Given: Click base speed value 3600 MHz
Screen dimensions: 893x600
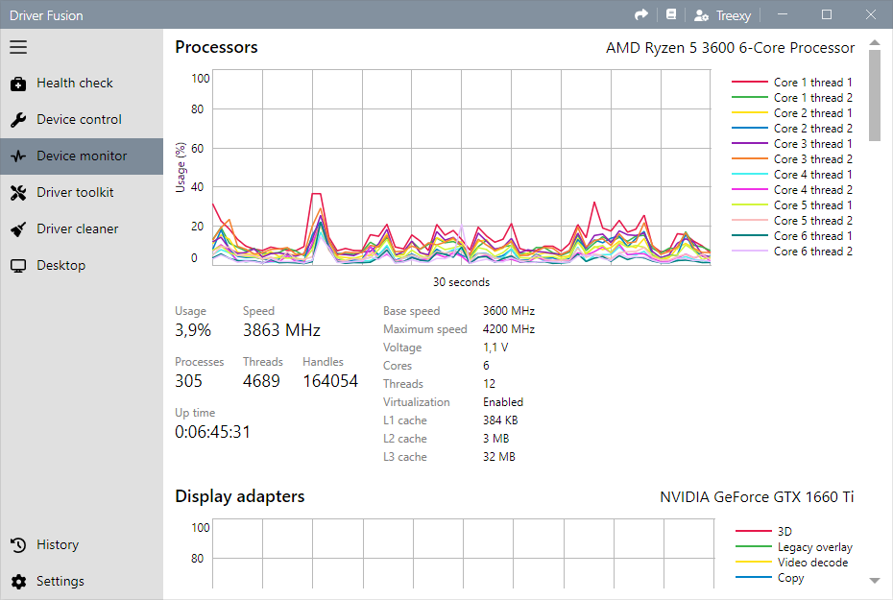Looking at the screenshot, I should pos(509,311).
